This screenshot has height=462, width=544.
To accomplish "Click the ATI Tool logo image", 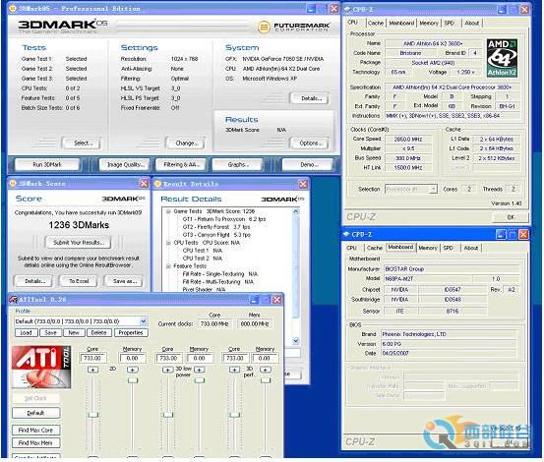I will (x=41, y=367).
